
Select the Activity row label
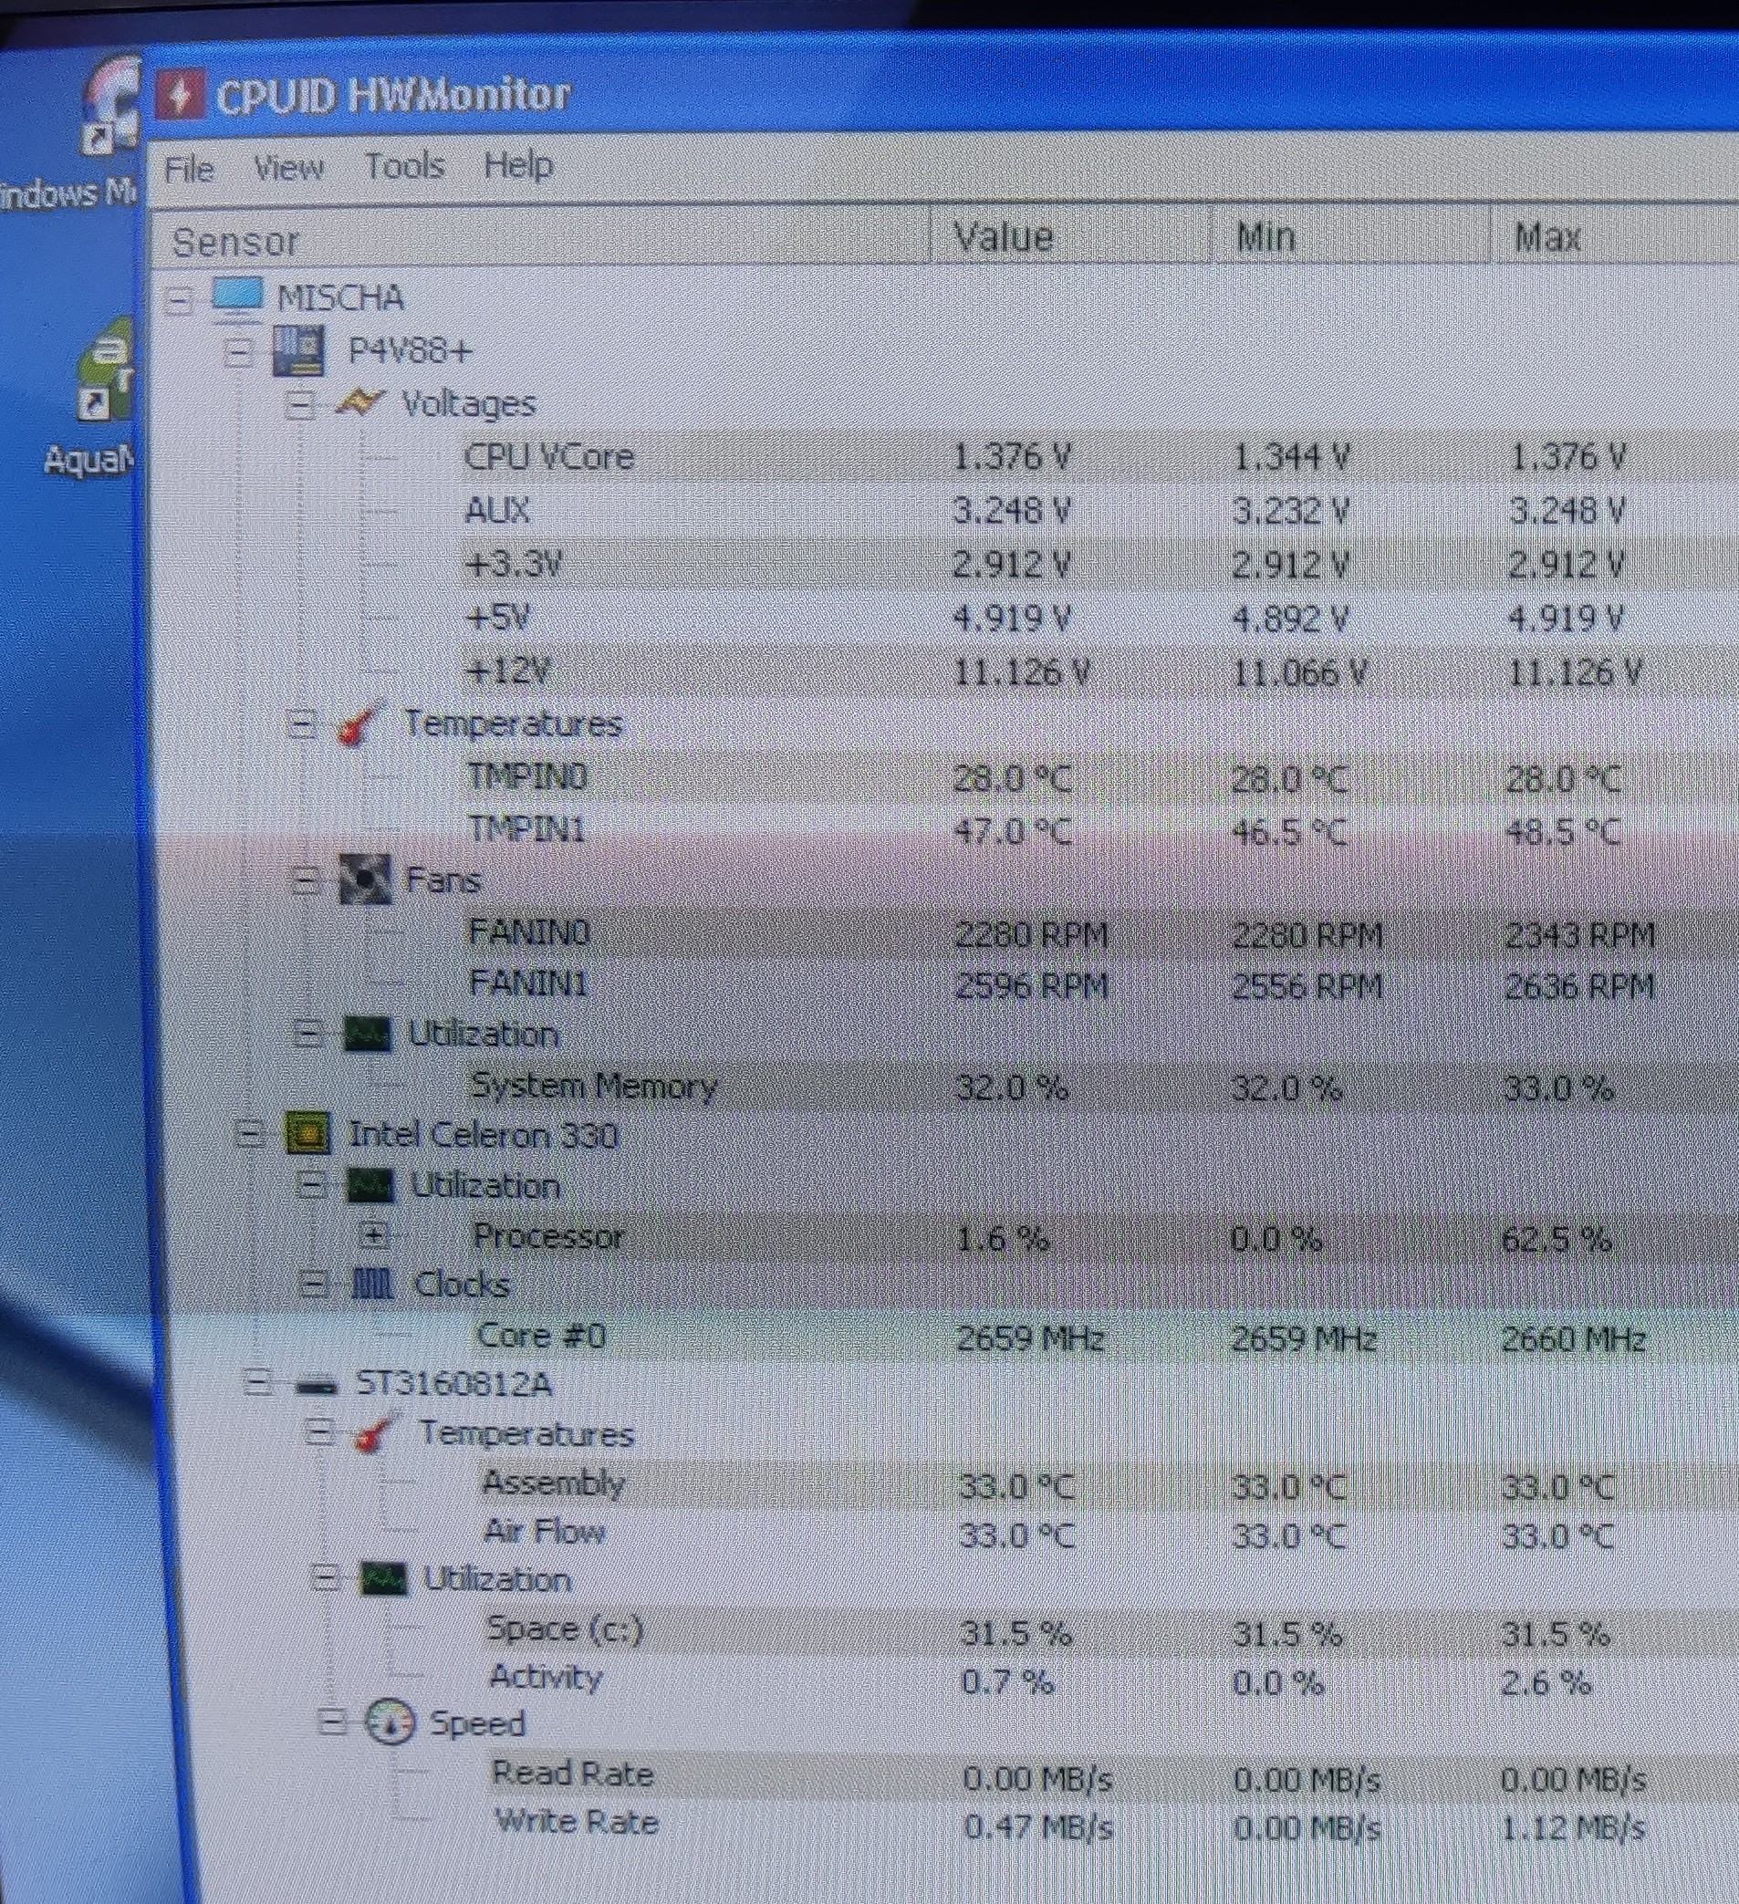[546, 1678]
